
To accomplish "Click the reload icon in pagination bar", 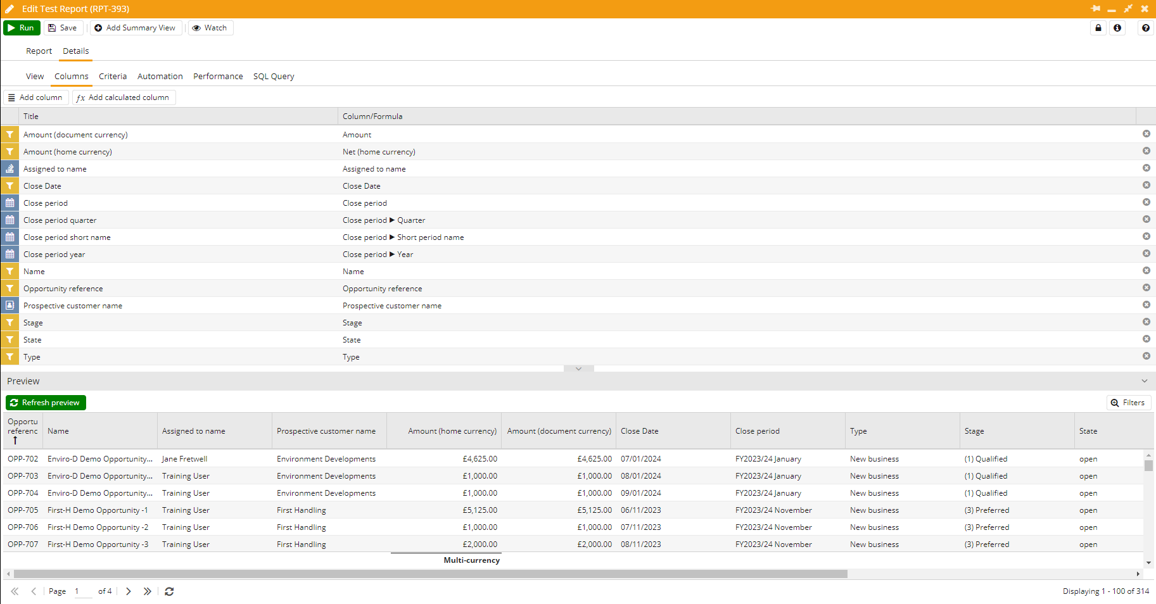I will coord(169,591).
